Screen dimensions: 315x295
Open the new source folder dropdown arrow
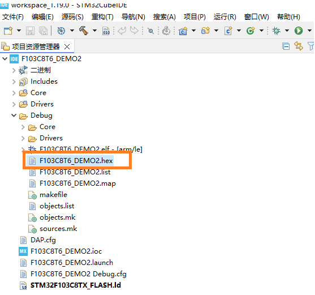[217, 31]
